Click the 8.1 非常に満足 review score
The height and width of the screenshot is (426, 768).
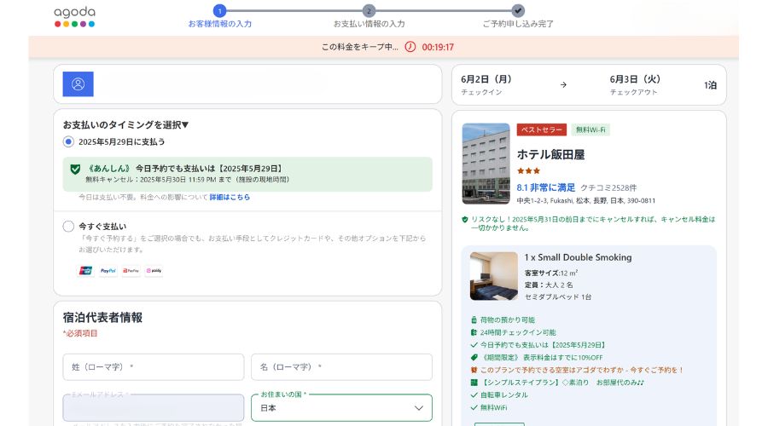point(546,187)
